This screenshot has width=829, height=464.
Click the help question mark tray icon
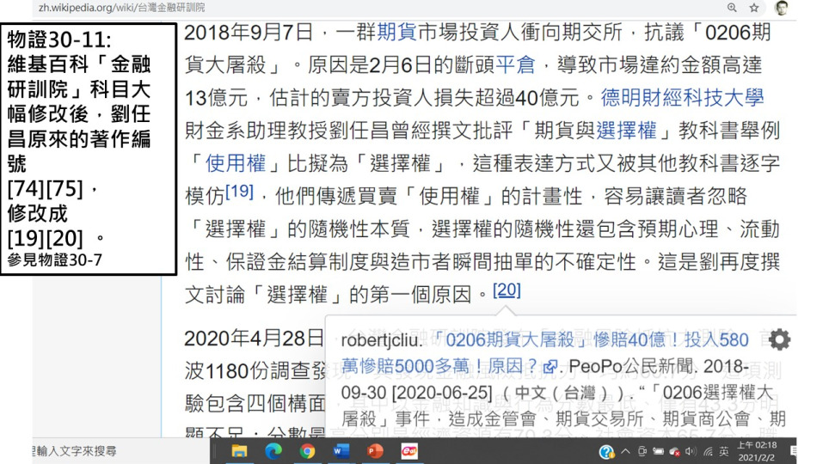point(607,452)
